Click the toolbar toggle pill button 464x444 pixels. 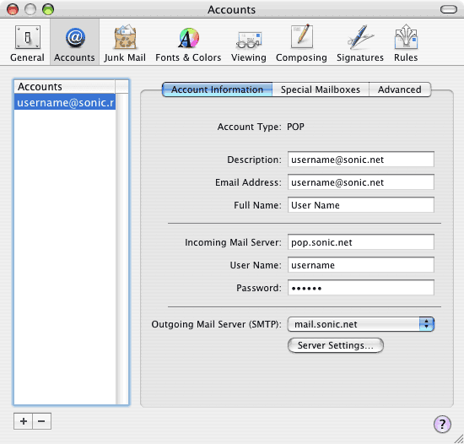point(449,9)
